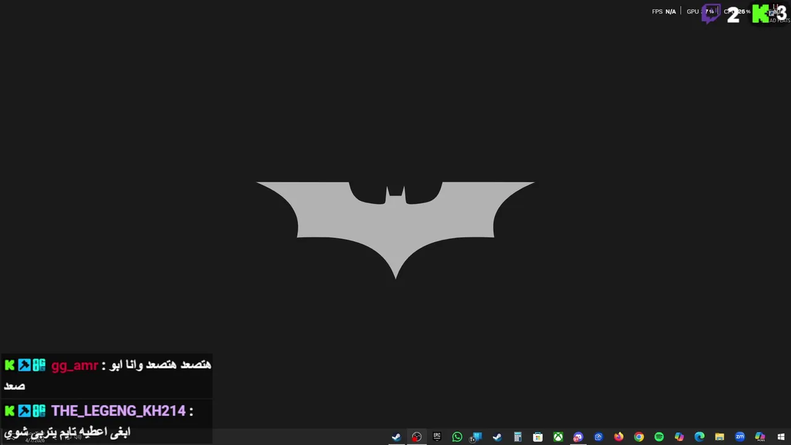The height and width of the screenshot is (445, 791).
Task: Click the Windows Start button
Action: tap(781, 437)
